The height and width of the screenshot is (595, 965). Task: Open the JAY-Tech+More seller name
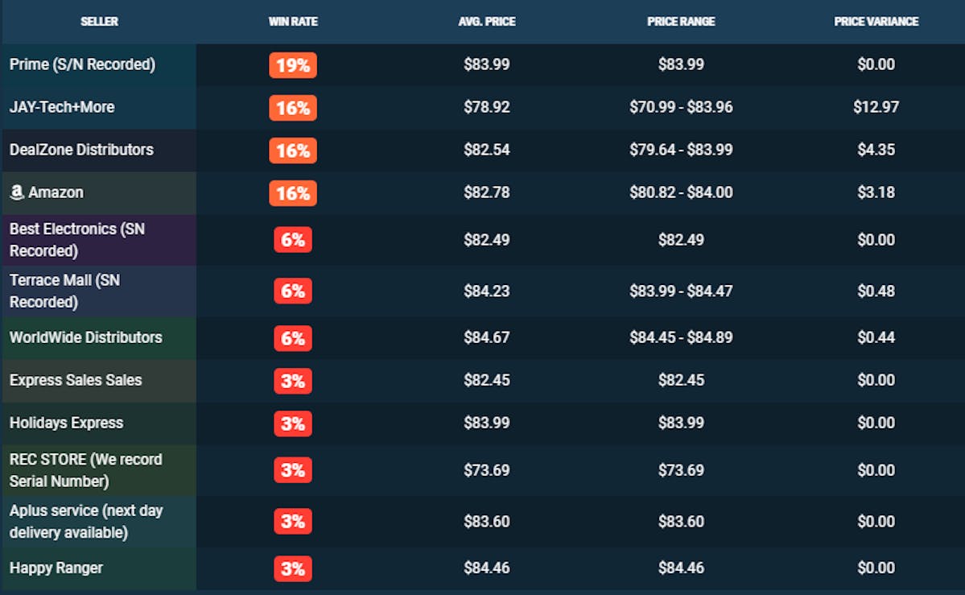(x=62, y=107)
